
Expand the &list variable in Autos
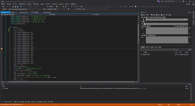pos(2,88)
